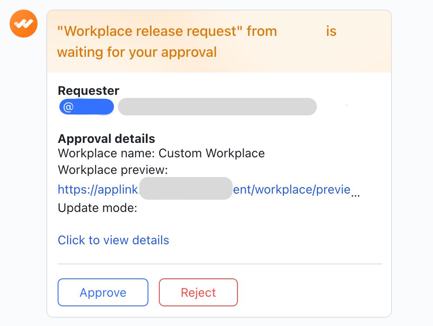Open the requester's profile from the mention pill
The image size is (433, 326).
pos(86,106)
